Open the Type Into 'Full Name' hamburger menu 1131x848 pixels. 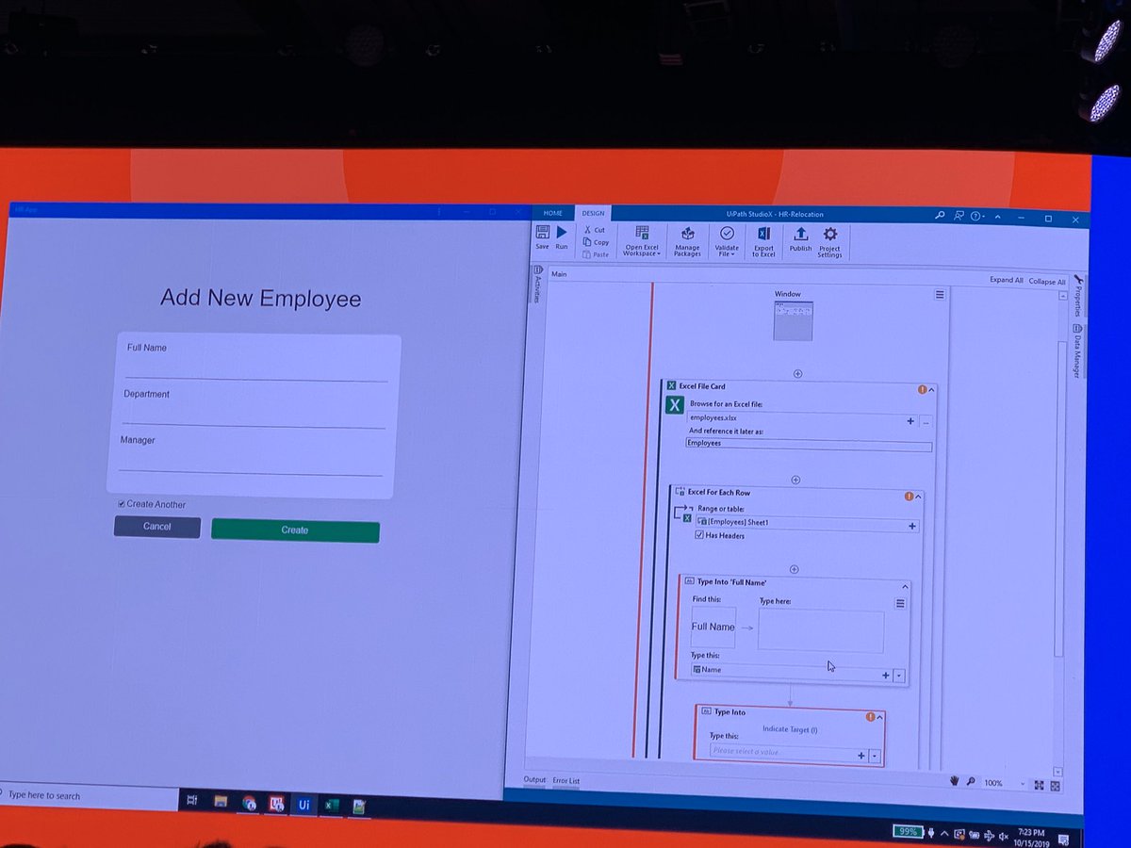[x=900, y=604]
